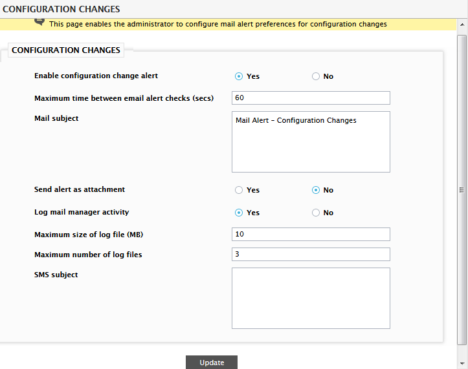Click into the Mail subject text area

click(311, 142)
